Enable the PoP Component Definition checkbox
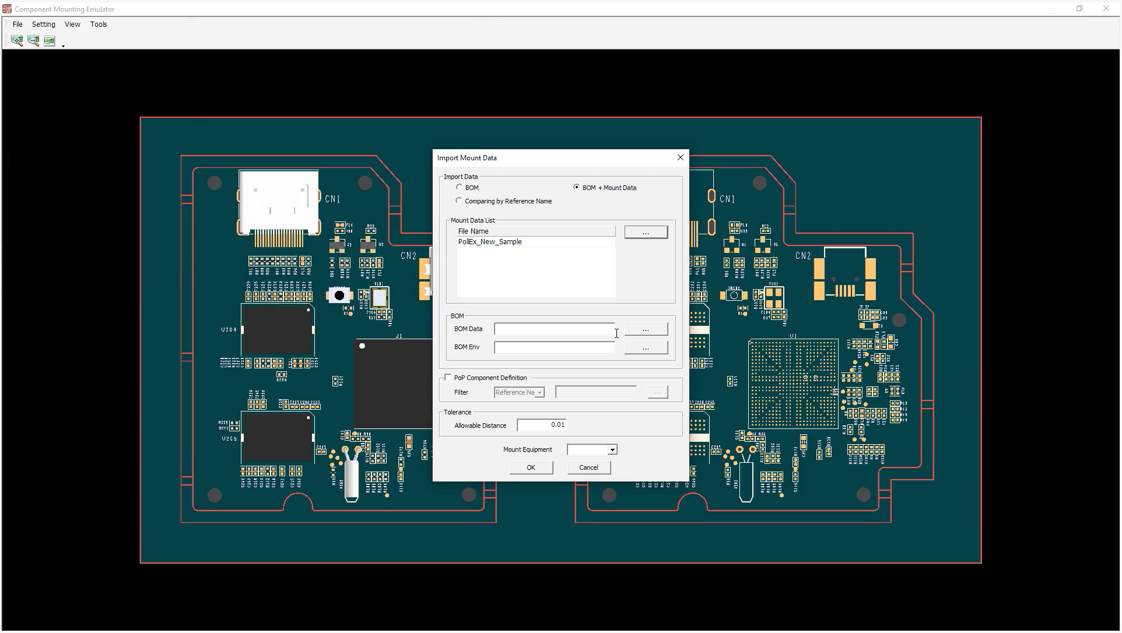1122x633 pixels. (x=448, y=378)
